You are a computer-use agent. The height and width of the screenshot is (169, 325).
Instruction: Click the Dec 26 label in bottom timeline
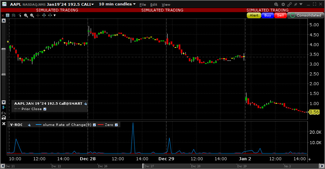[102, 166]
